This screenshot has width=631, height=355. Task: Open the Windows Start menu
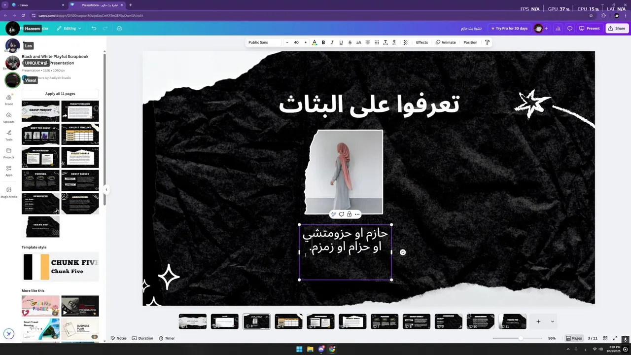[x=299, y=349]
